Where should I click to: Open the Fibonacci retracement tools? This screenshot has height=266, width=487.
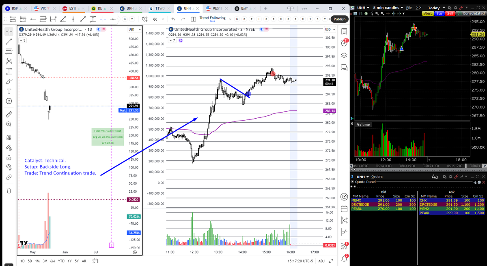click(x=9, y=51)
